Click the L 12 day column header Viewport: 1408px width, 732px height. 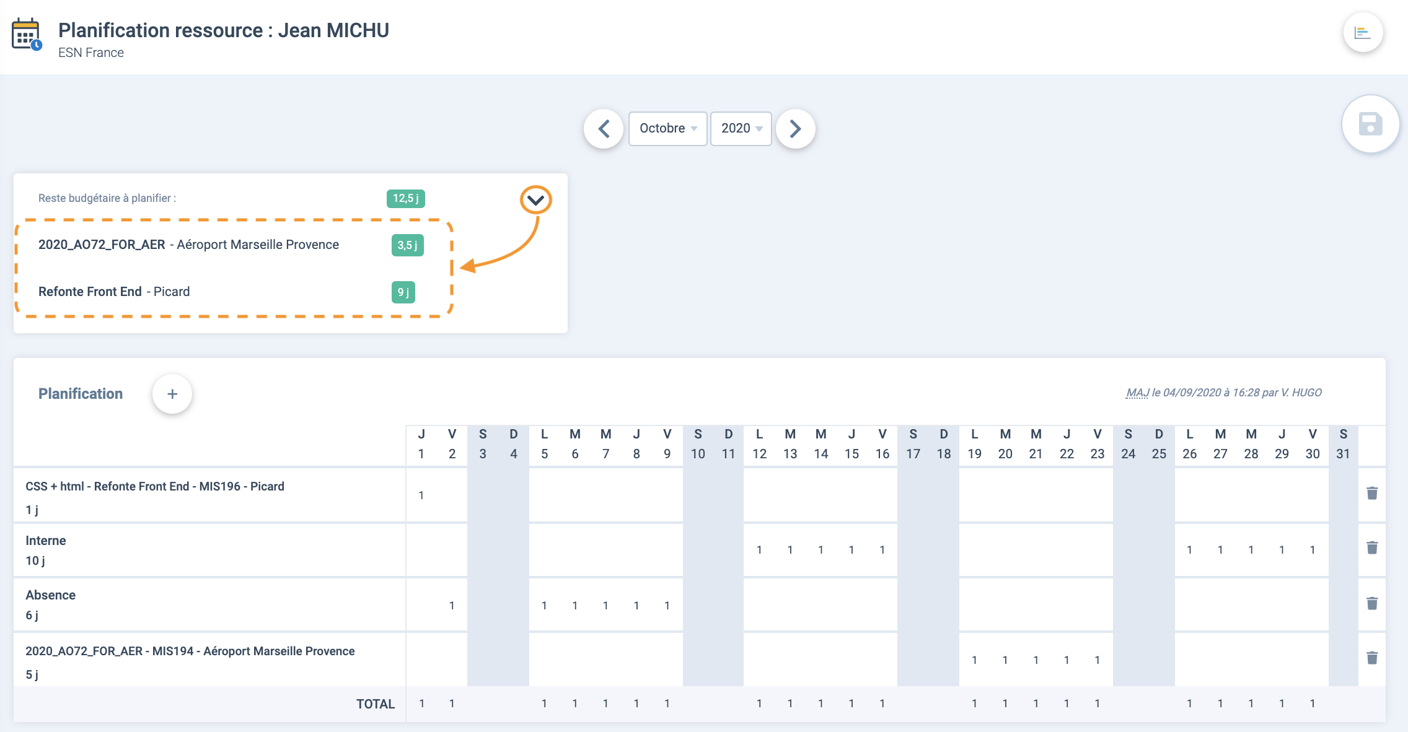tap(759, 445)
